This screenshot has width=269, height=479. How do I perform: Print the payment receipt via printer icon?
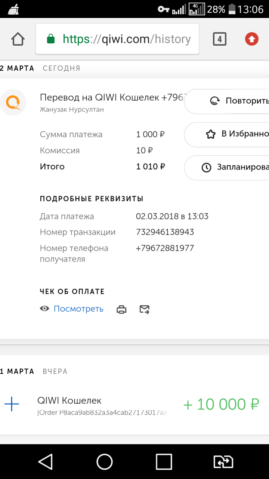point(121,309)
